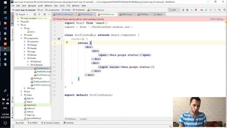Click the locate-in-tree target icon in Project panel
This screenshot has width=227, height=128.
coord(35,14)
